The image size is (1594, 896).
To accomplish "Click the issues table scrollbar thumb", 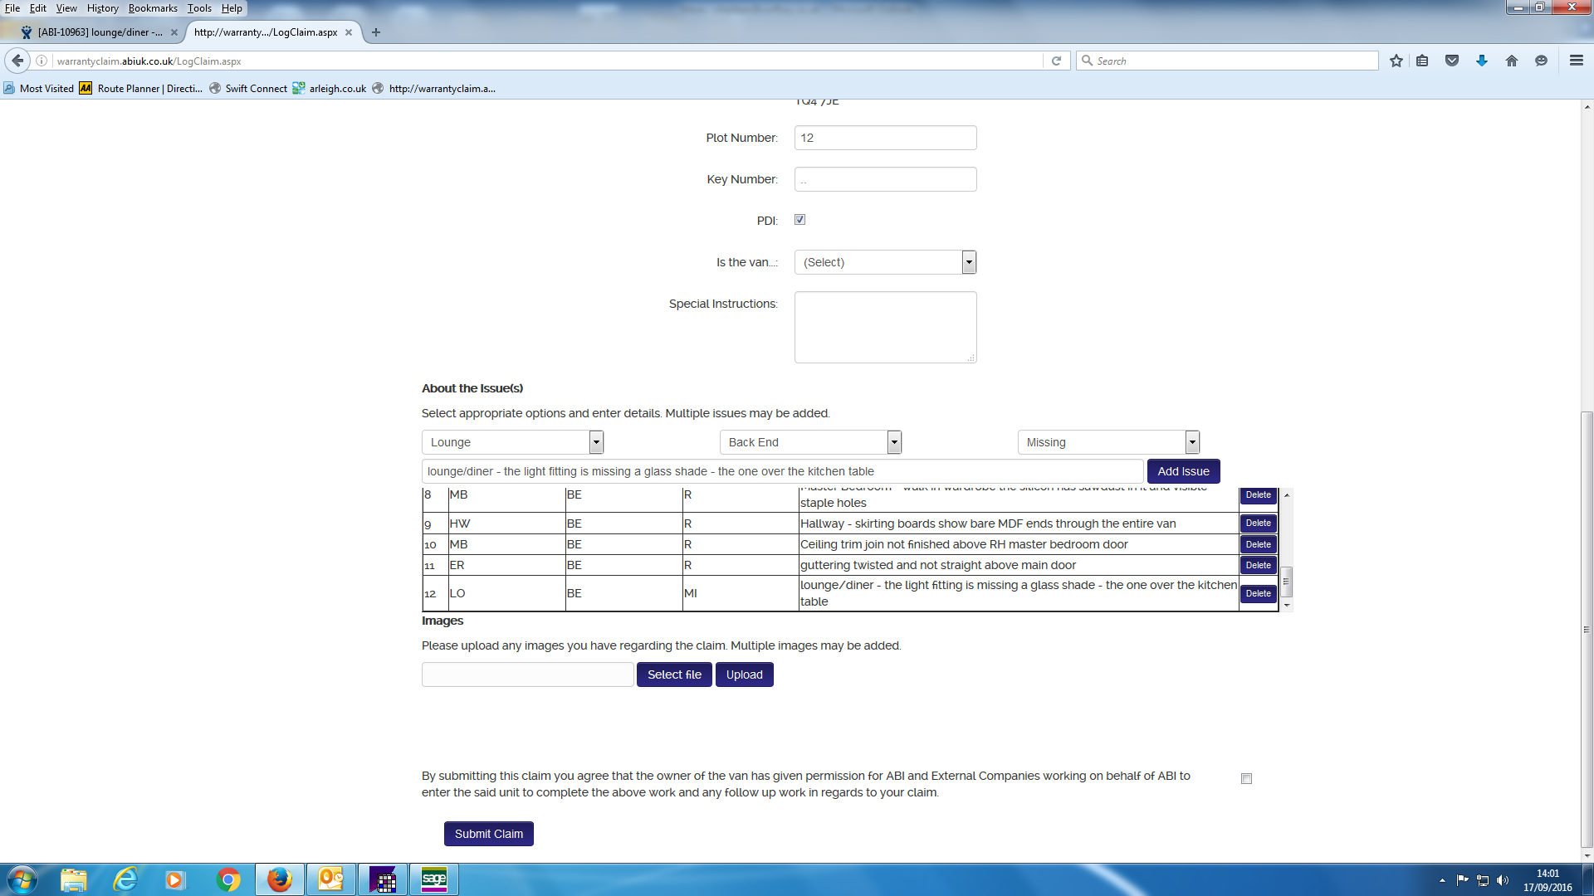I will (1286, 582).
